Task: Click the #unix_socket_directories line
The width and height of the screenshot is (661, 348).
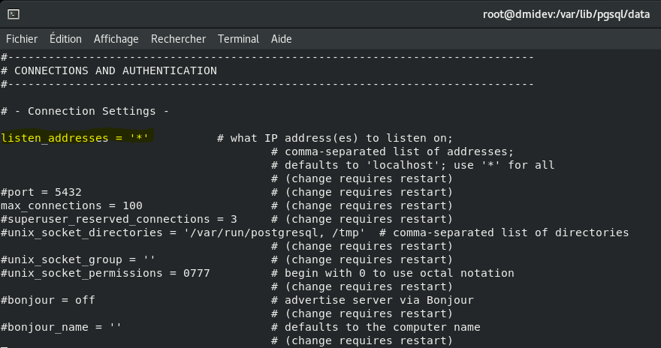Action: point(315,232)
